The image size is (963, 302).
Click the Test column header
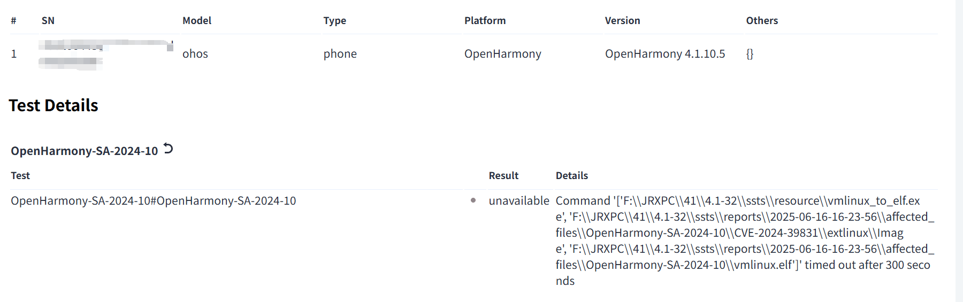tap(20, 175)
